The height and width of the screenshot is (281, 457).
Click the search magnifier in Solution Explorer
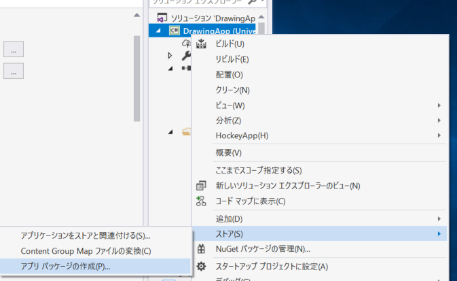252,2
